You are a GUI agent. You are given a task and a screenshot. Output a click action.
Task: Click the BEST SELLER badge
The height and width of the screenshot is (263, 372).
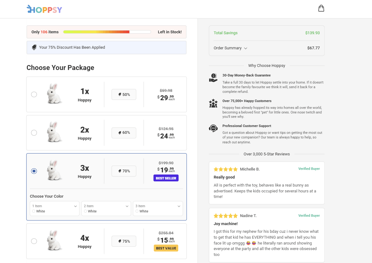click(x=166, y=178)
